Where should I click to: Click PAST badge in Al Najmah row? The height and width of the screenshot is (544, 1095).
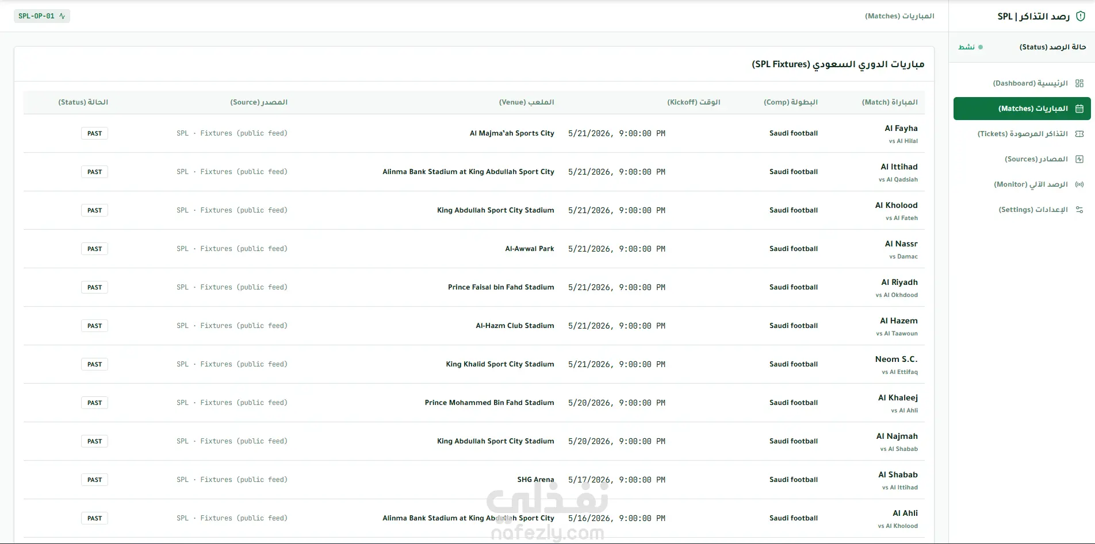pos(94,441)
